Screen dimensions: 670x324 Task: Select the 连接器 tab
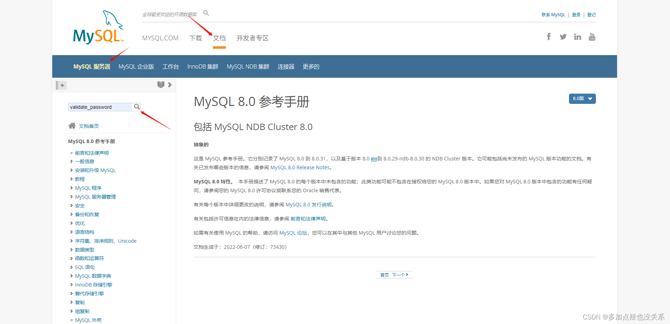click(x=286, y=66)
